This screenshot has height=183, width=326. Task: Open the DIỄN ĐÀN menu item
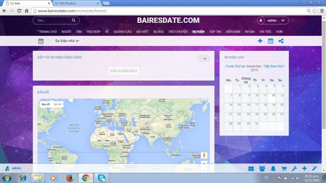click(x=233, y=32)
